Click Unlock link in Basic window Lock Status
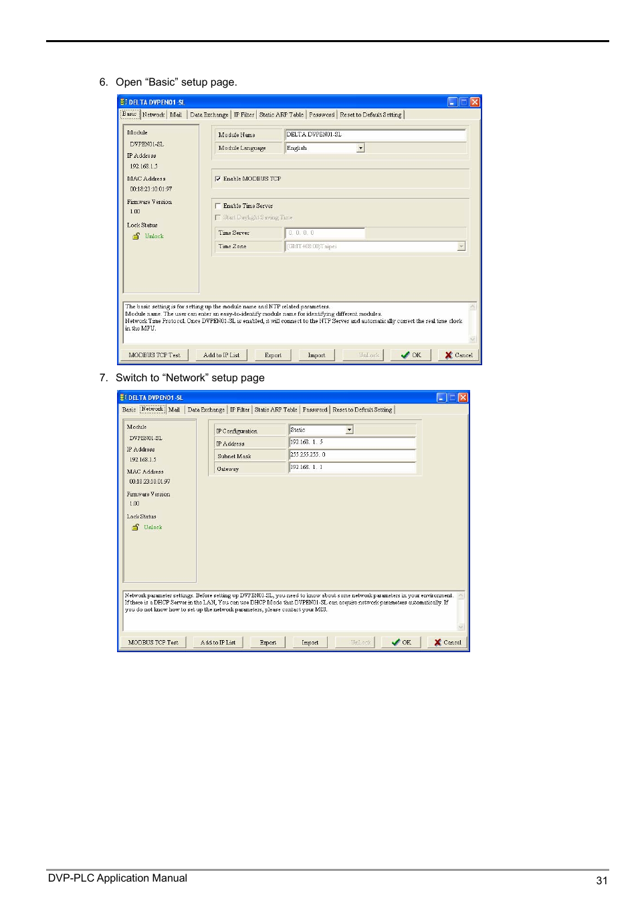The height and width of the screenshot is (903, 638). coord(154,236)
